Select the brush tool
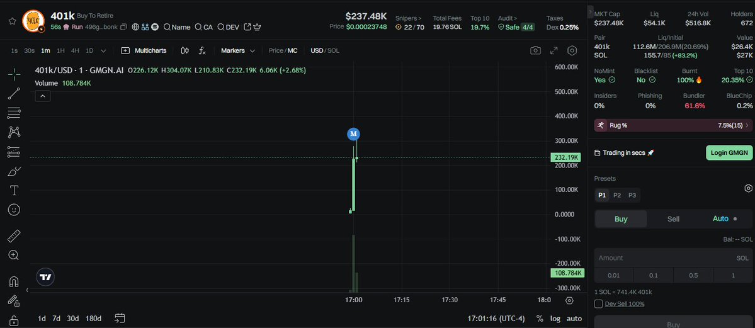The image size is (755, 328). (x=14, y=171)
